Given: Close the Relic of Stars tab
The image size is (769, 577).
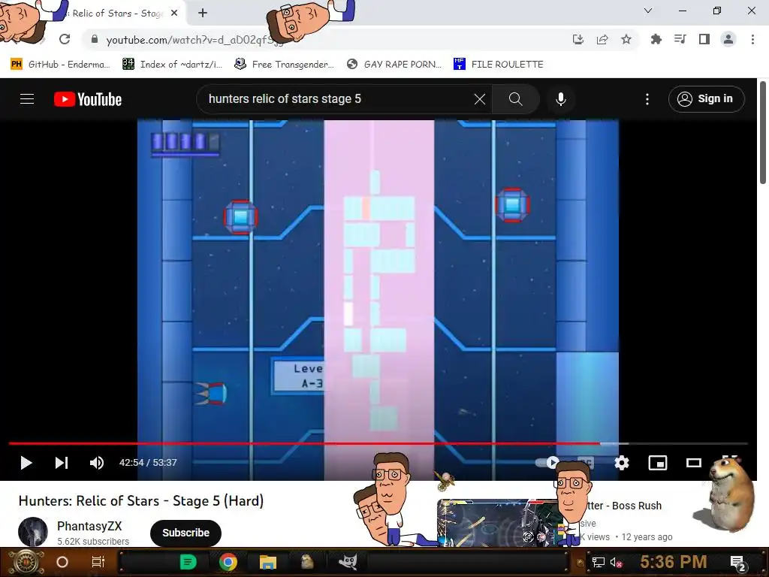Looking at the screenshot, I should (x=174, y=14).
